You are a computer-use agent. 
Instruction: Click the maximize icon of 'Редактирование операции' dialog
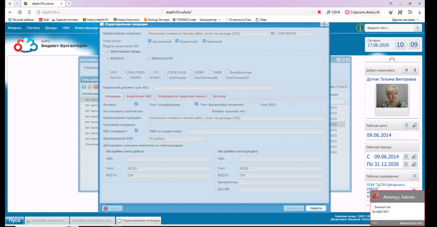[322, 24]
